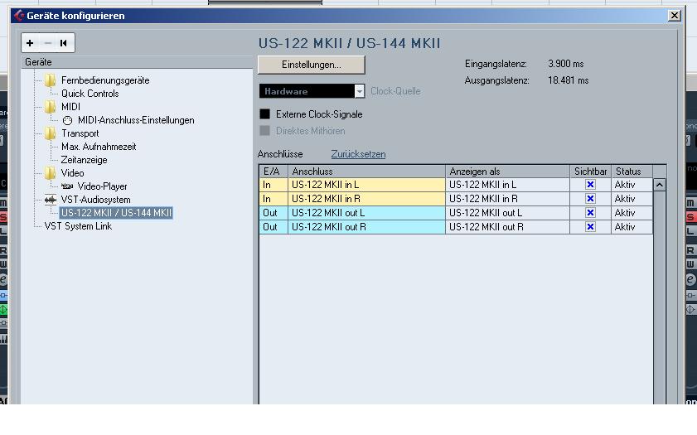Image resolution: width=697 pixels, height=435 pixels.
Task: Select US-122 MKII / US-144 MKII tree entry
Action: [x=116, y=213]
